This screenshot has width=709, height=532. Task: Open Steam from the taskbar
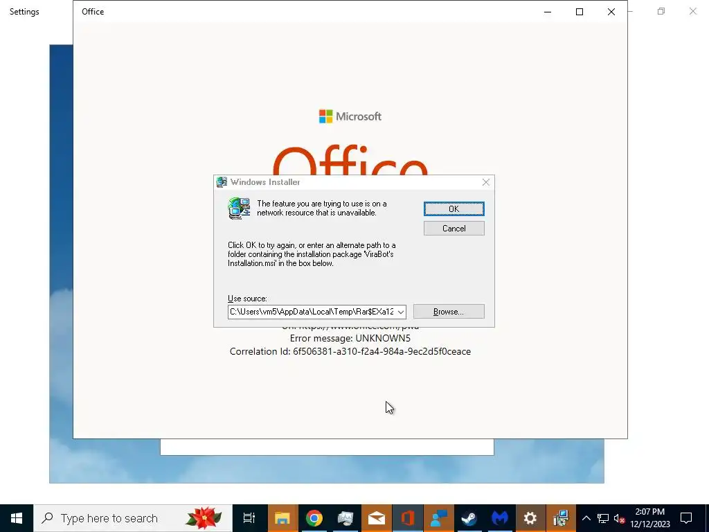click(x=469, y=518)
